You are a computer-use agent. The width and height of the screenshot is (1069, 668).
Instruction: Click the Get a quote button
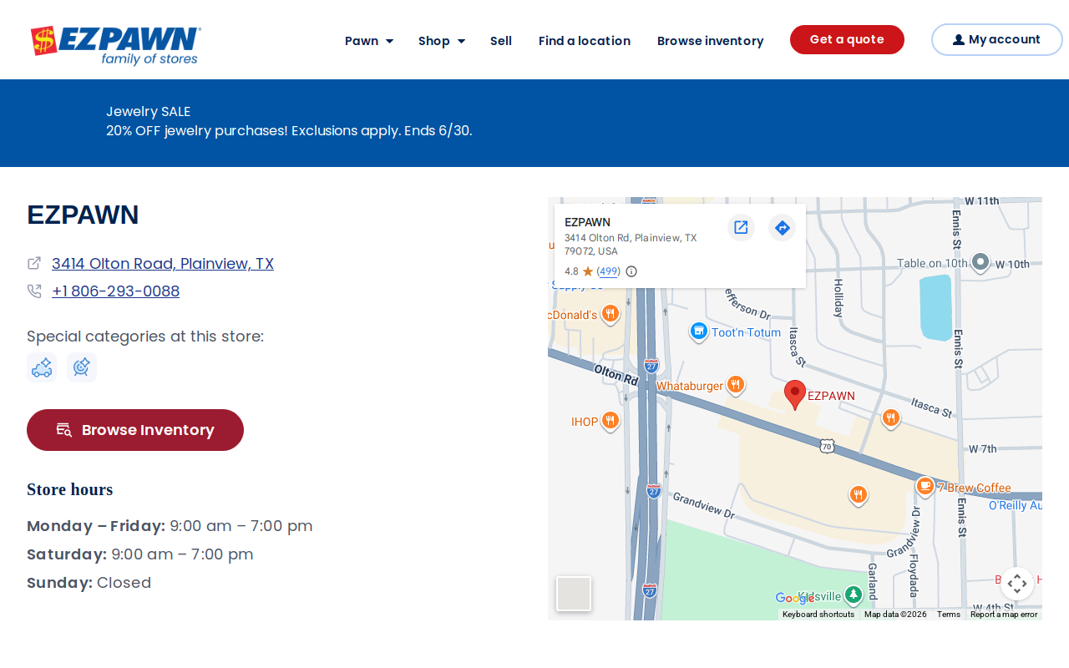(847, 39)
